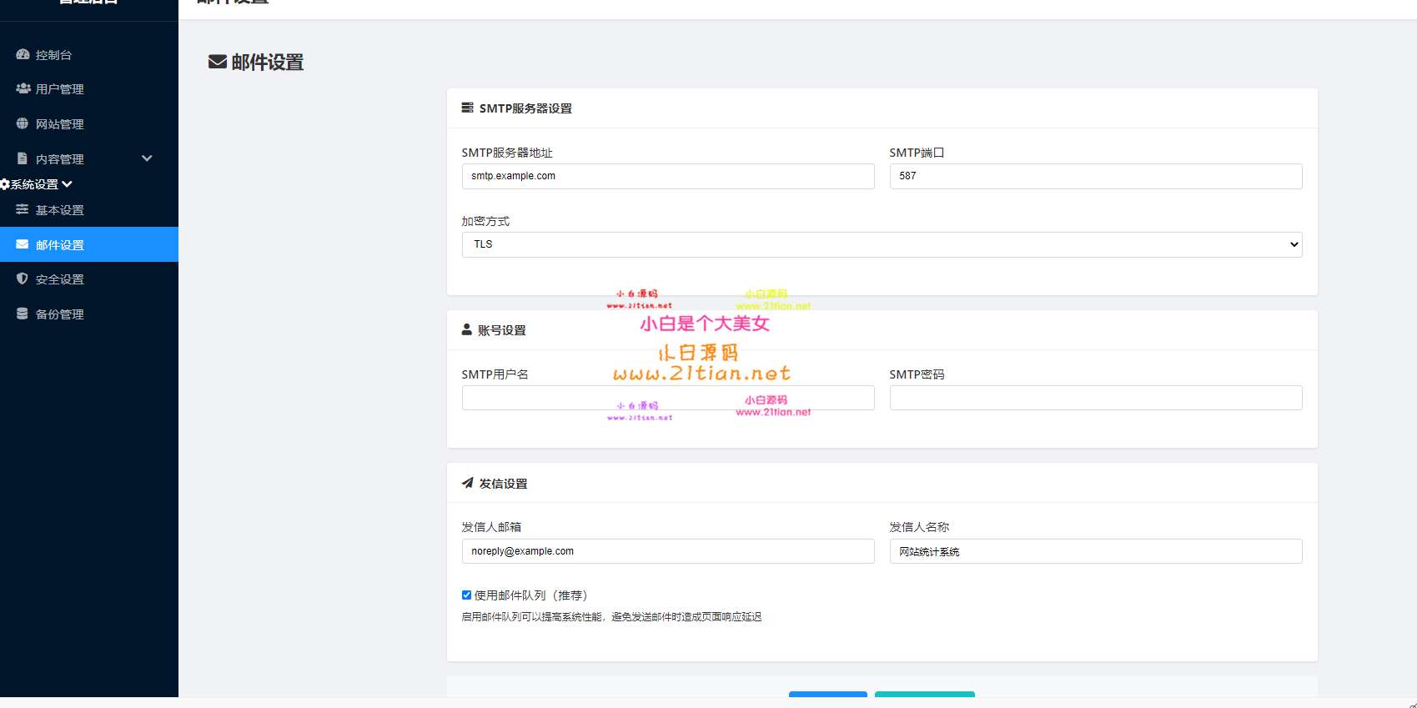Select the SMTP密码 input field
1417x708 pixels.
click(1095, 398)
